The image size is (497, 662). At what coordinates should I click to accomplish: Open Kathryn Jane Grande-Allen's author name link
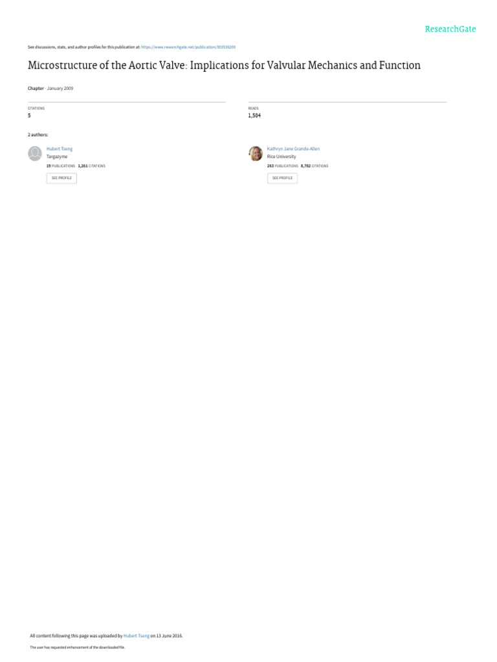point(293,149)
